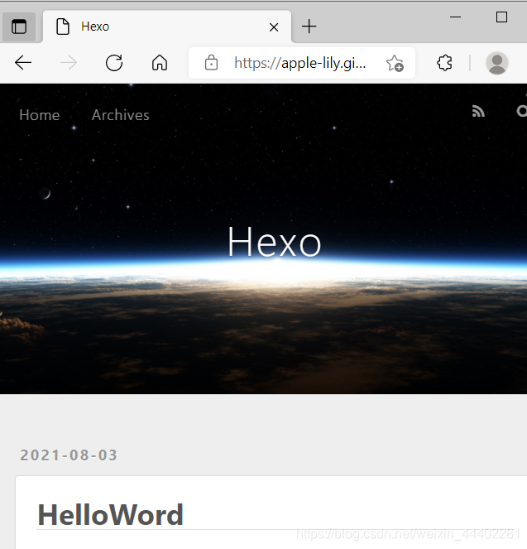Screen dimensions: 527x549
Task: Open the user profile avatar
Action: pyautogui.click(x=497, y=63)
